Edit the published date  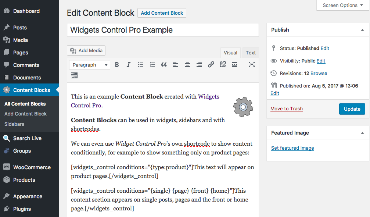(x=275, y=93)
